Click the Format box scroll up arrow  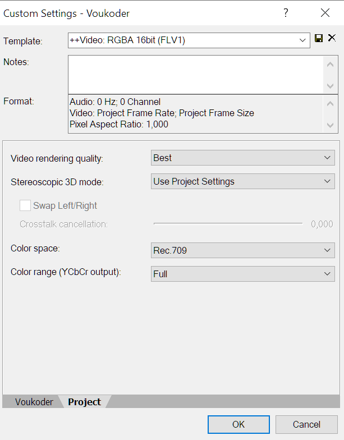point(330,104)
